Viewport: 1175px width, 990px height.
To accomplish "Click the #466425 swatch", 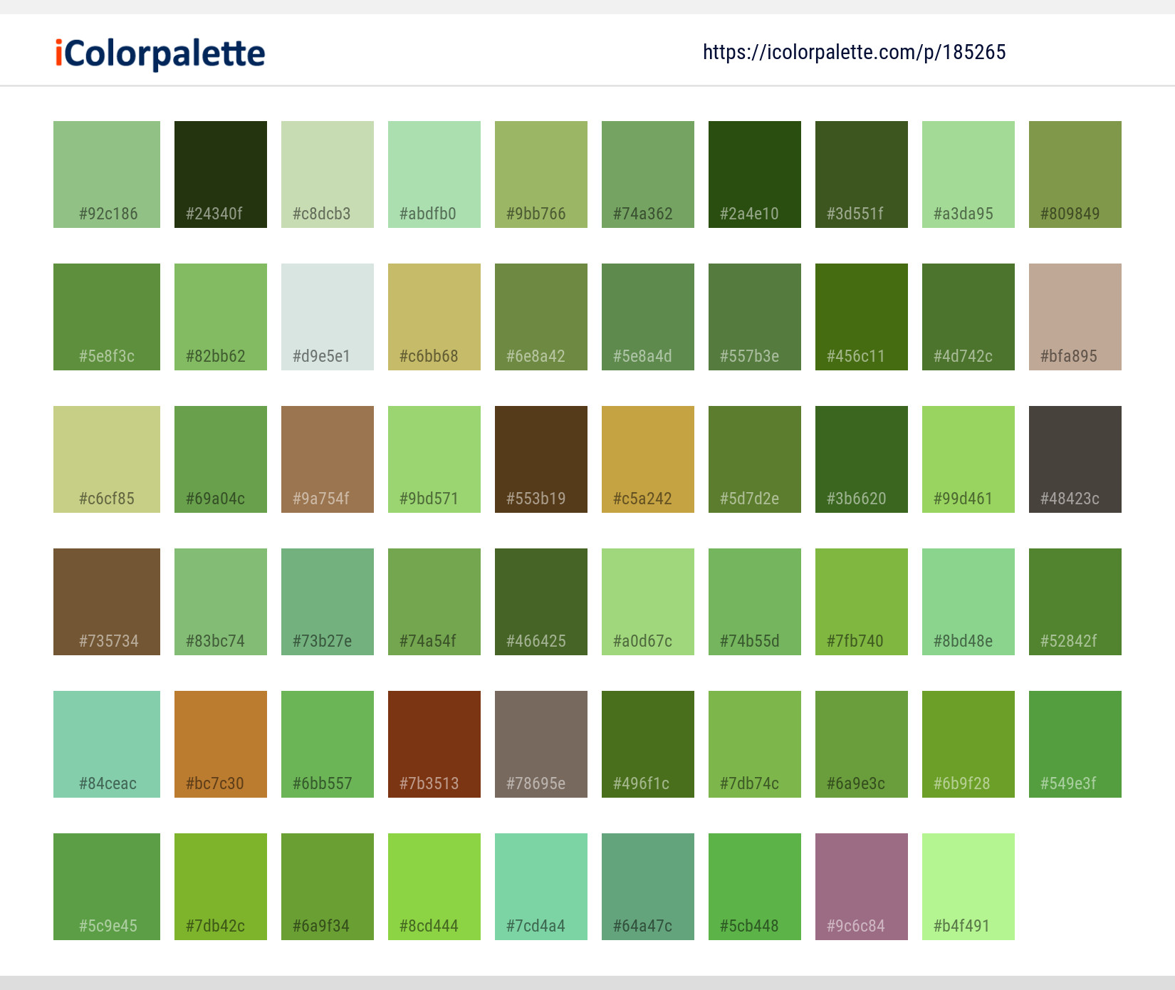I will [541, 602].
